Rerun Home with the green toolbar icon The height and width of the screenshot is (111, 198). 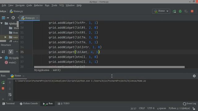coord(174,11)
